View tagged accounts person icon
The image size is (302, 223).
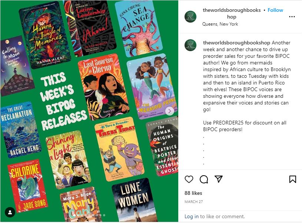pyautogui.click(x=10, y=212)
